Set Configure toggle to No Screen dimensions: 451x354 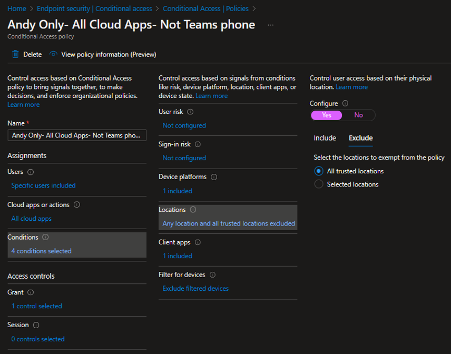(358, 115)
